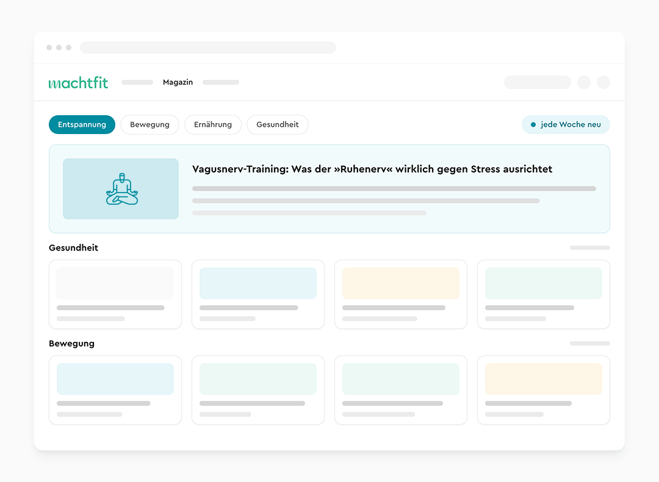
Task: Click the 'jede Woche neu' badge
Action: [x=566, y=125]
